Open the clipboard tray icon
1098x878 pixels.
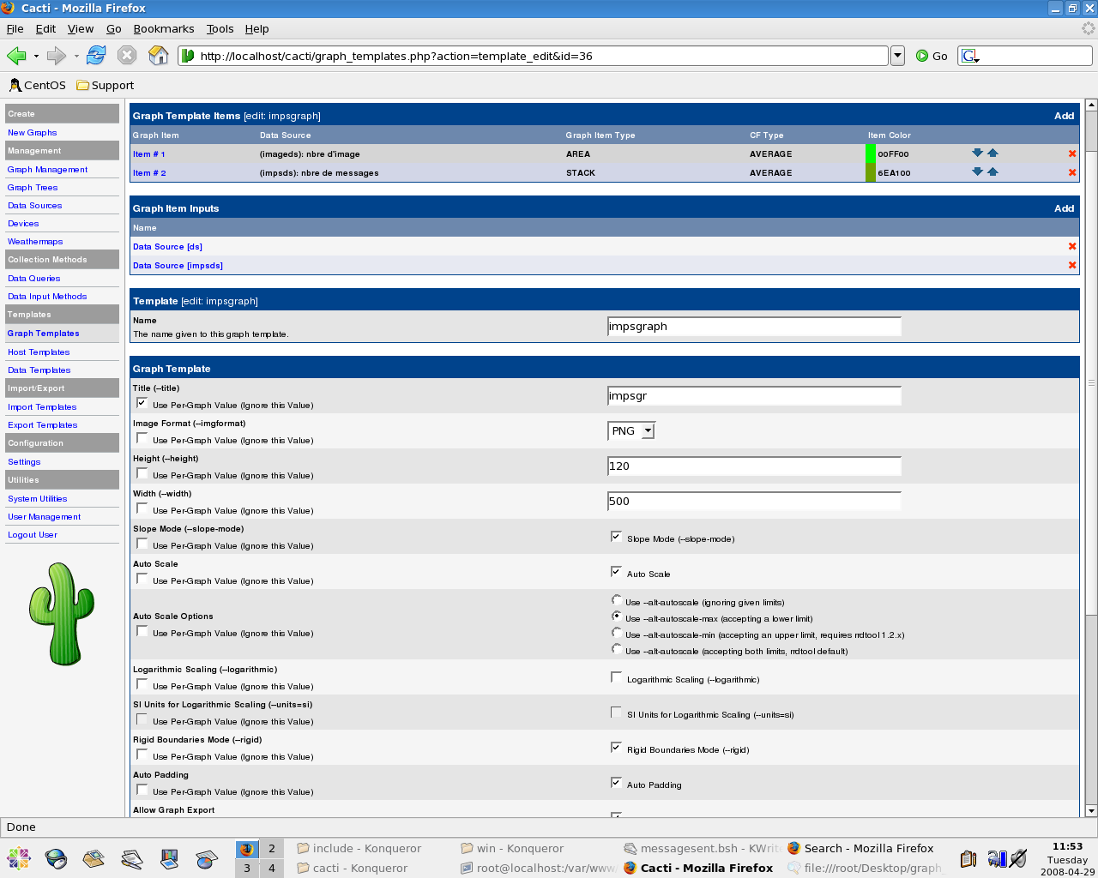pos(968,858)
